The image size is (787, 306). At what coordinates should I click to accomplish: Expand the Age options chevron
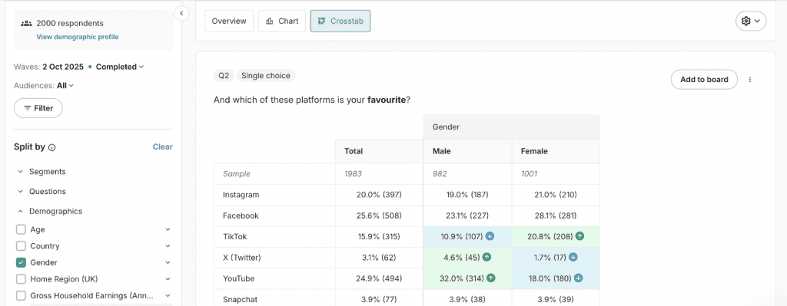pyautogui.click(x=168, y=229)
